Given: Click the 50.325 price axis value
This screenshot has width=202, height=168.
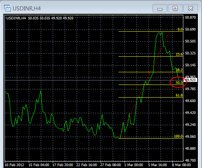Looking at the screenshot, I should 190,53.
